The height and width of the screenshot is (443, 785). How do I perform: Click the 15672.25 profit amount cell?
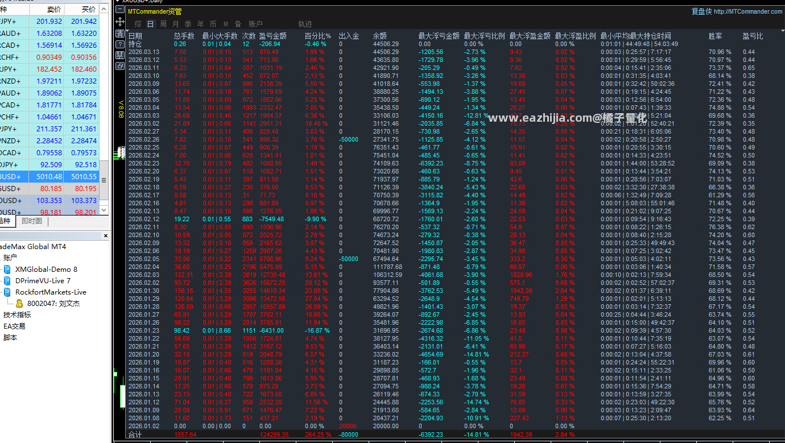272,283
